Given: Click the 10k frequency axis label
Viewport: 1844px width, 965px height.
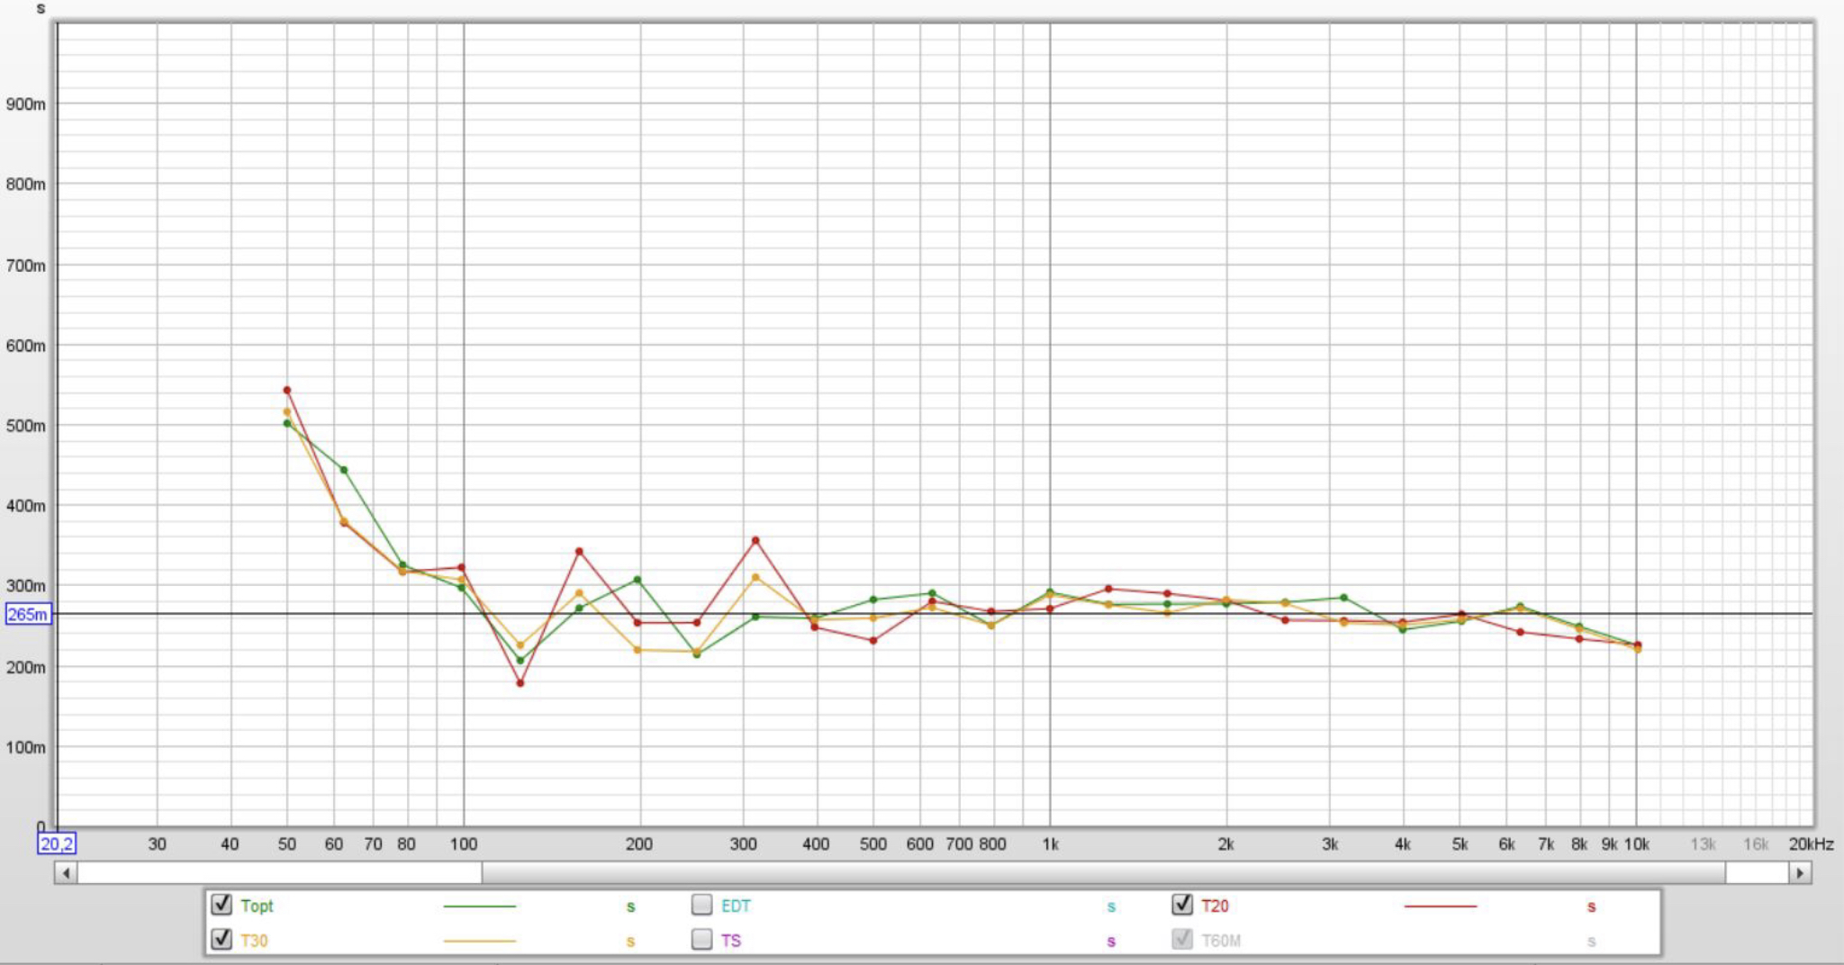Looking at the screenshot, I should coord(1637,844).
